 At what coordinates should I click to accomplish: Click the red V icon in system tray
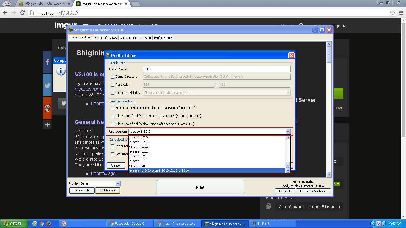click(x=378, y=224)
